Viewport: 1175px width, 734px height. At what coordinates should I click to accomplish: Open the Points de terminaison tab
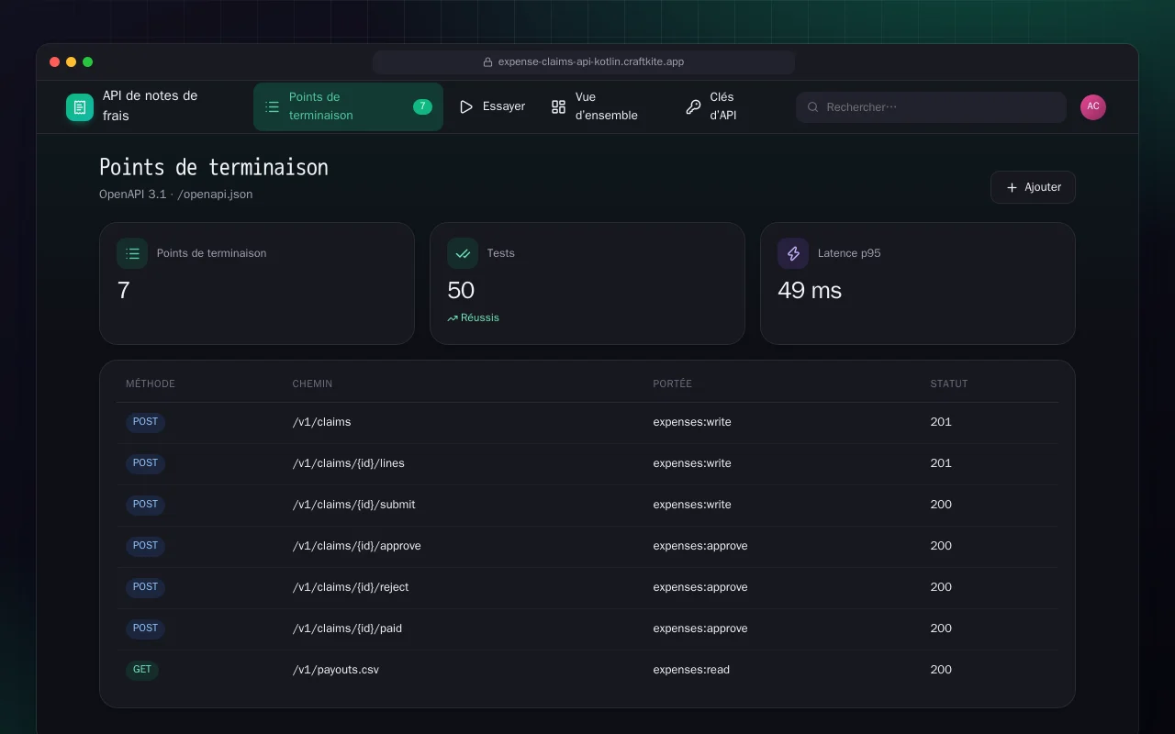(x=348, y=107)
